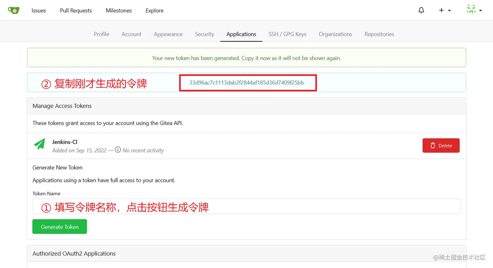Switch to the Repositories settings tab
The height and width of the screenshot is (268, 493).
(x=379, y=34)
